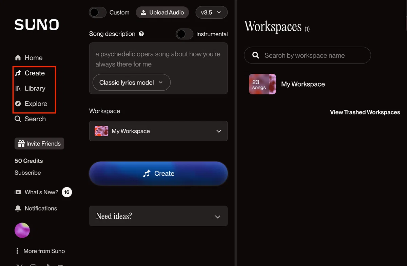Open the v3.5 model version dropdown
The width and height of the screenshot is (407, 266).
[212, 13]
